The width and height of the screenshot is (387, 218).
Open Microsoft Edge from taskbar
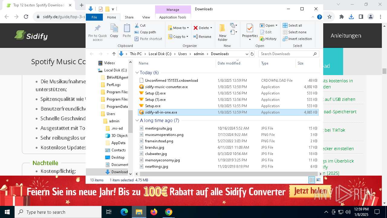[x=124, y=212]
